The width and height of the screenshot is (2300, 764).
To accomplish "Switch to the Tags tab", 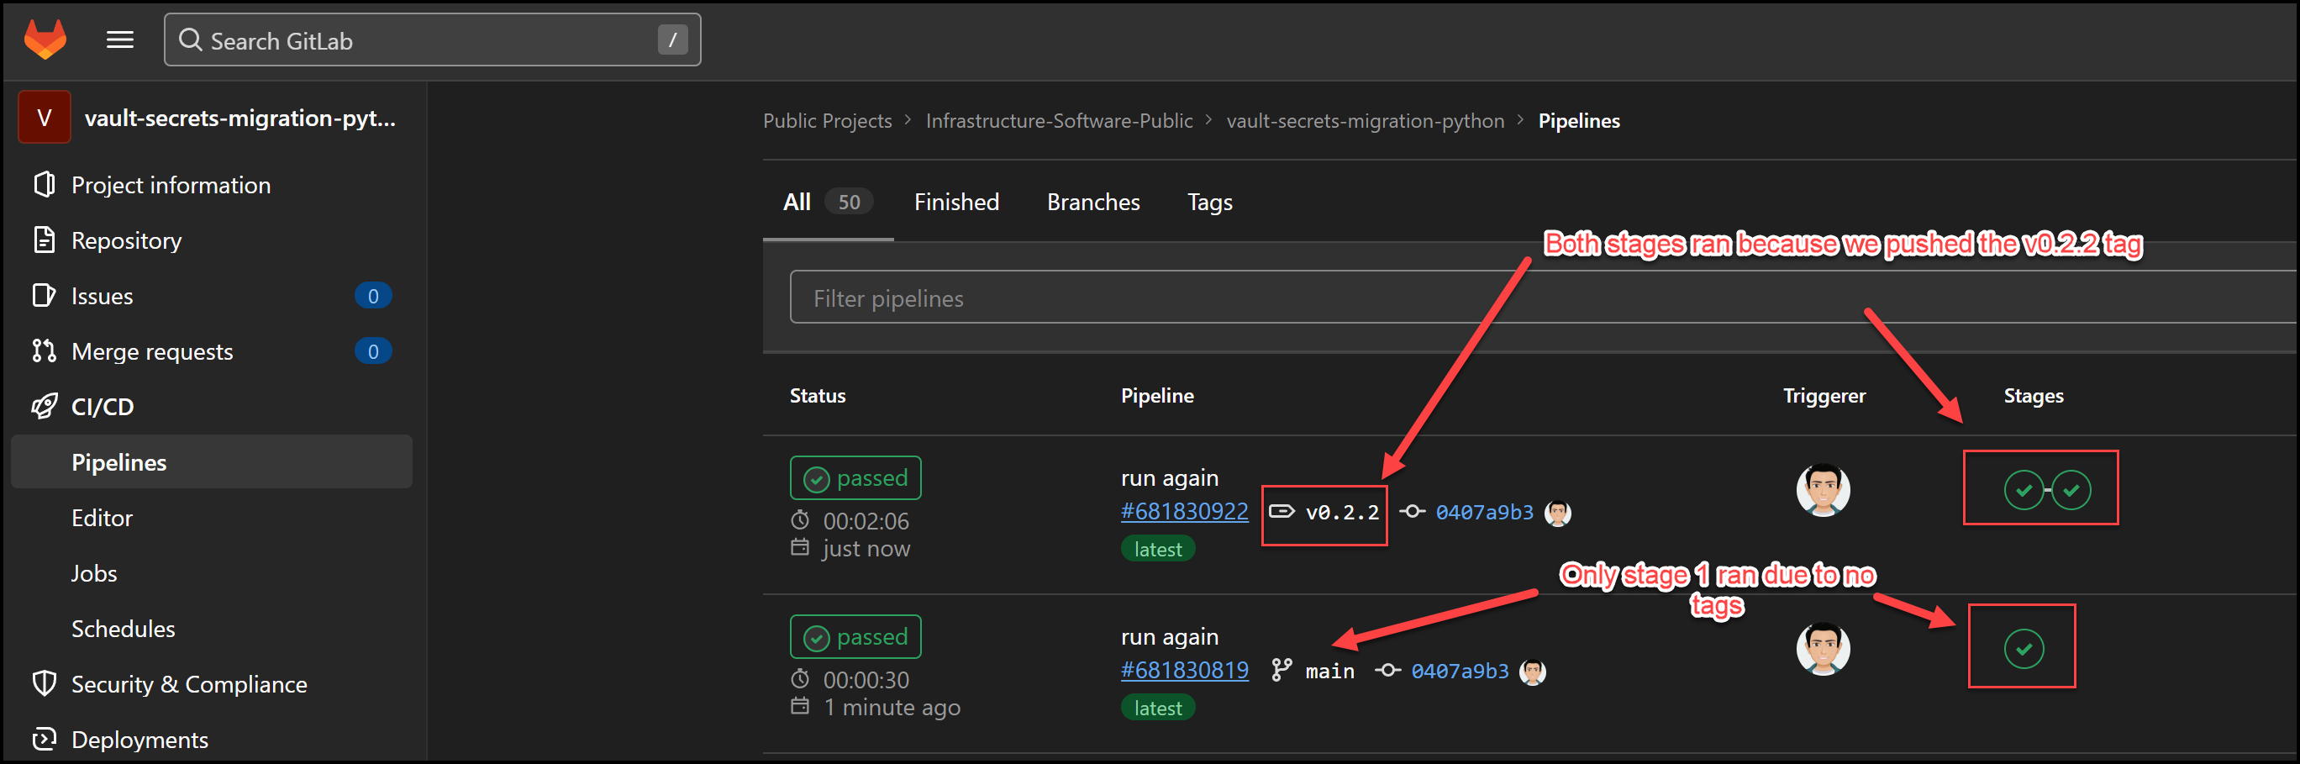I will [1210, 202].
